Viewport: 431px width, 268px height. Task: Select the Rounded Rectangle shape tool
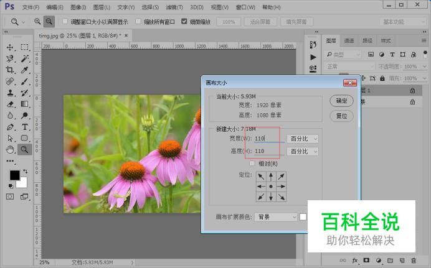point(24,138)
